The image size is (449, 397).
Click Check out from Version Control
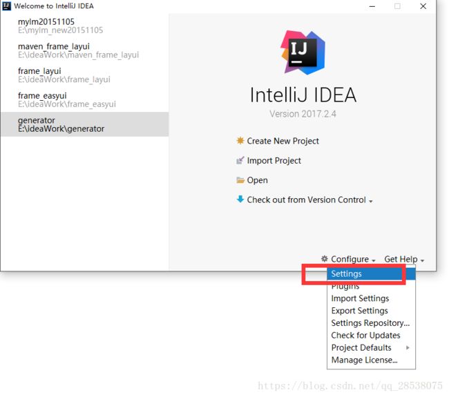pos(306,200)
